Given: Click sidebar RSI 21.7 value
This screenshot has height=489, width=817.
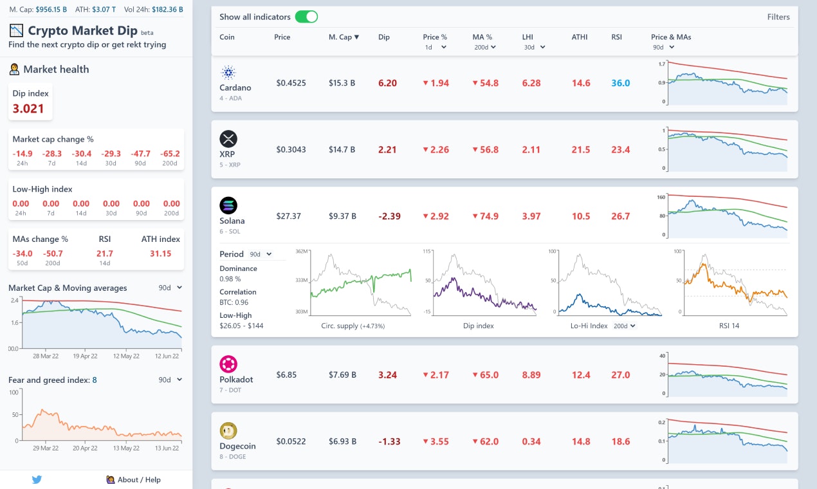Looking at the screenshot, I should point(105,254).
